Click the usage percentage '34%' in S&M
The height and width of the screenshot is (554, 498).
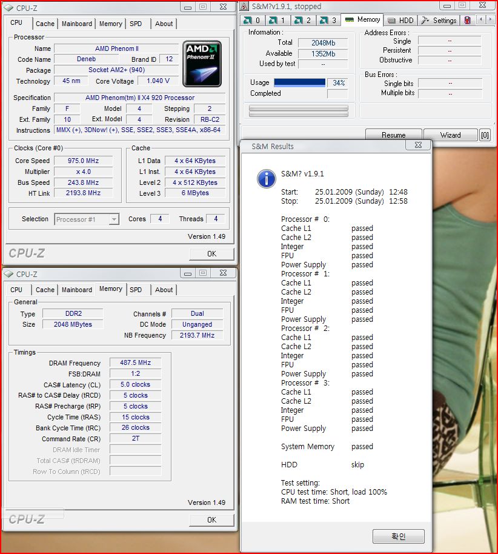338,82
